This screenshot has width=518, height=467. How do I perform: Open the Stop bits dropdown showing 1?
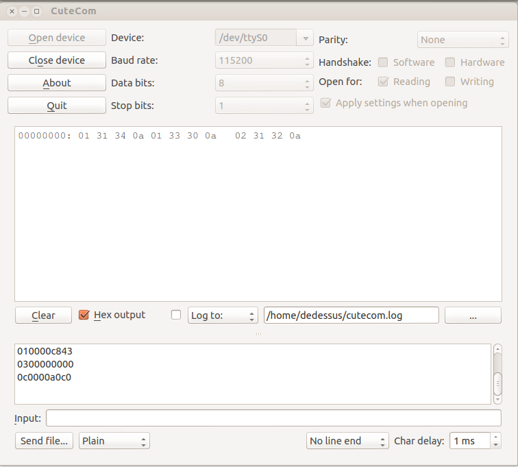264,106
